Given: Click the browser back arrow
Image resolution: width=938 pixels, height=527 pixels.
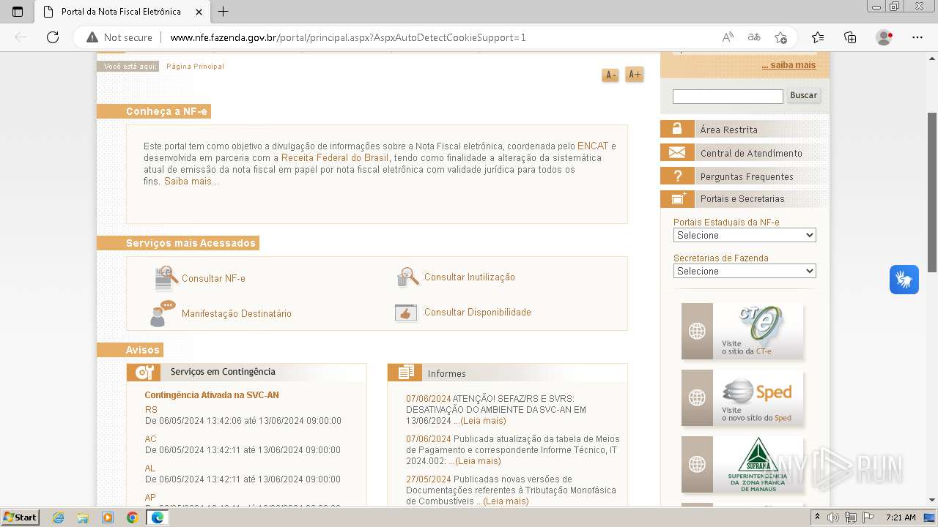Looking at the screenshot, I should pyautogui.click(x=21, y=37).
